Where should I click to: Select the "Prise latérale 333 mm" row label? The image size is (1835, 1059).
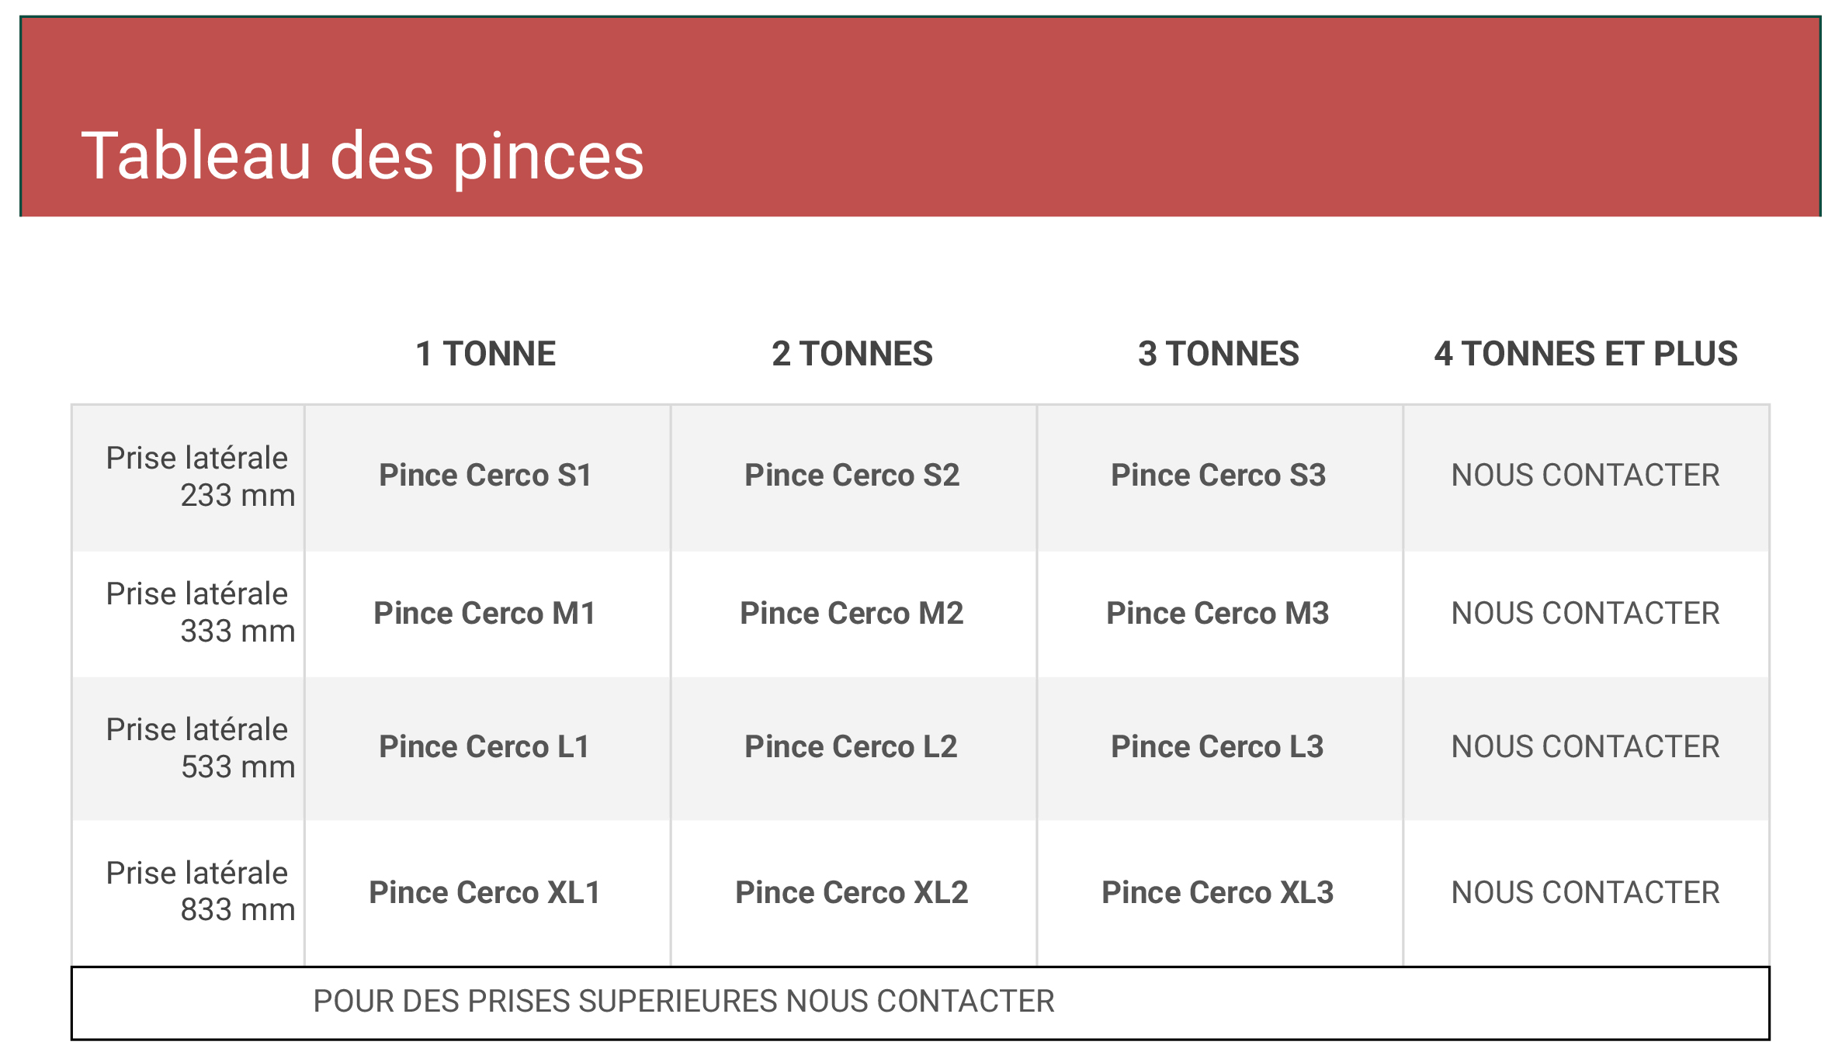[x=199, y=612]
